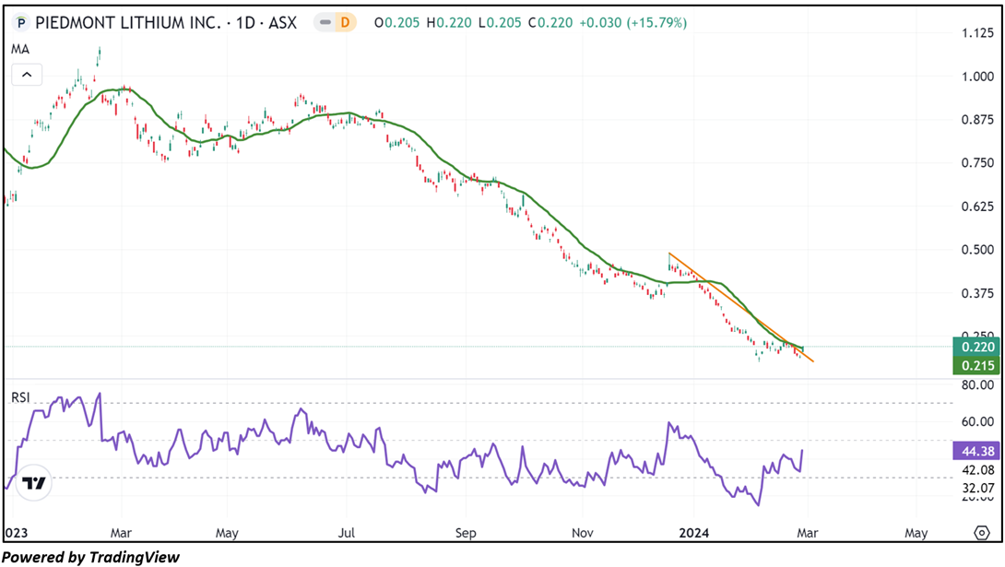Select the RSI indicator label
The width and height of the screenshot is (1005, 567).
coord(20,398)
